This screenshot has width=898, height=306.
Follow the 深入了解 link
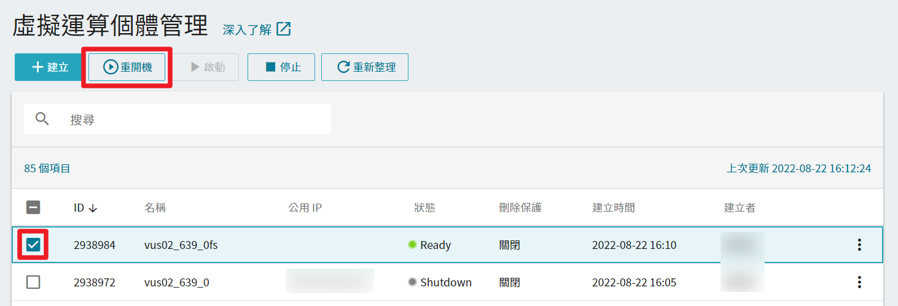pyautogui.click(x=247, y=29)
